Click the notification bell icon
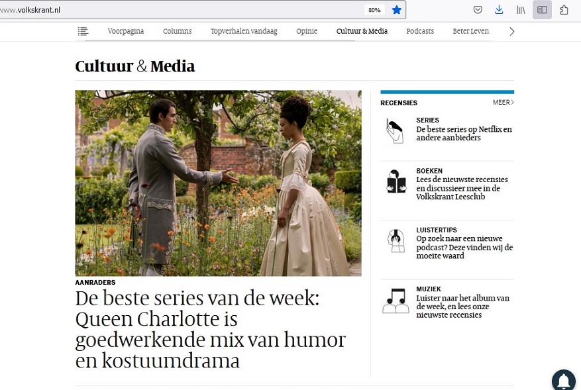581x390 pixels. pyautogui.click(x=564, y=380)
